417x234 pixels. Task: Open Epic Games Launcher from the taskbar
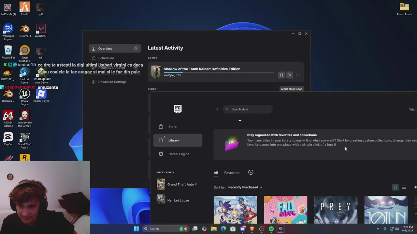[x=281, y=229]
